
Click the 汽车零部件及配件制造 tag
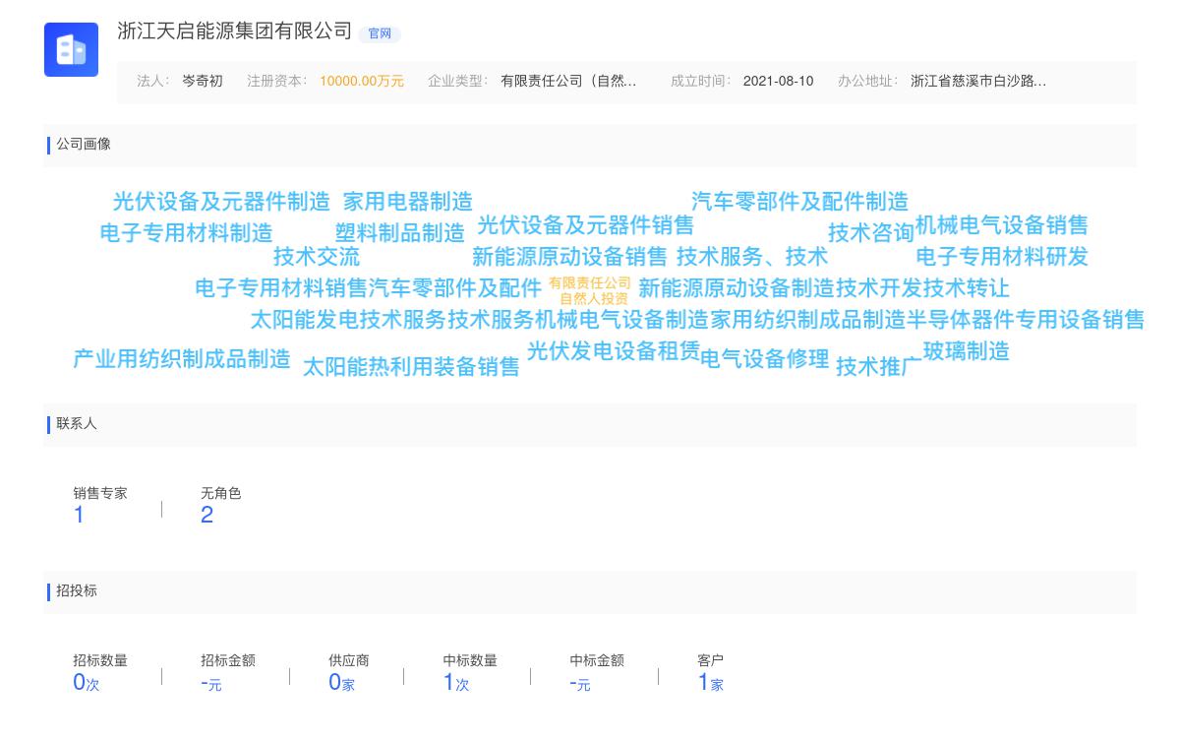[x=800, y=202]
